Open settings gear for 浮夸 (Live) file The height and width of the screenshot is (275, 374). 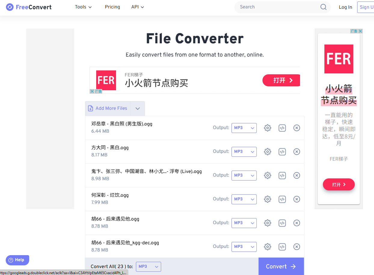pos(267,175)
